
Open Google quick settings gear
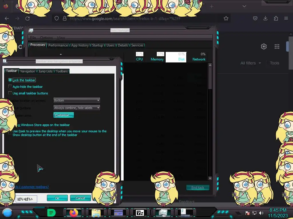coord(264,46)
